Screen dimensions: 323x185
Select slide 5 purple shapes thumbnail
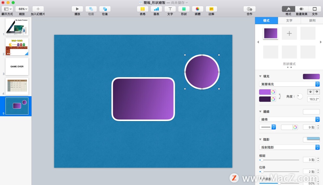[x=17, y=106]
